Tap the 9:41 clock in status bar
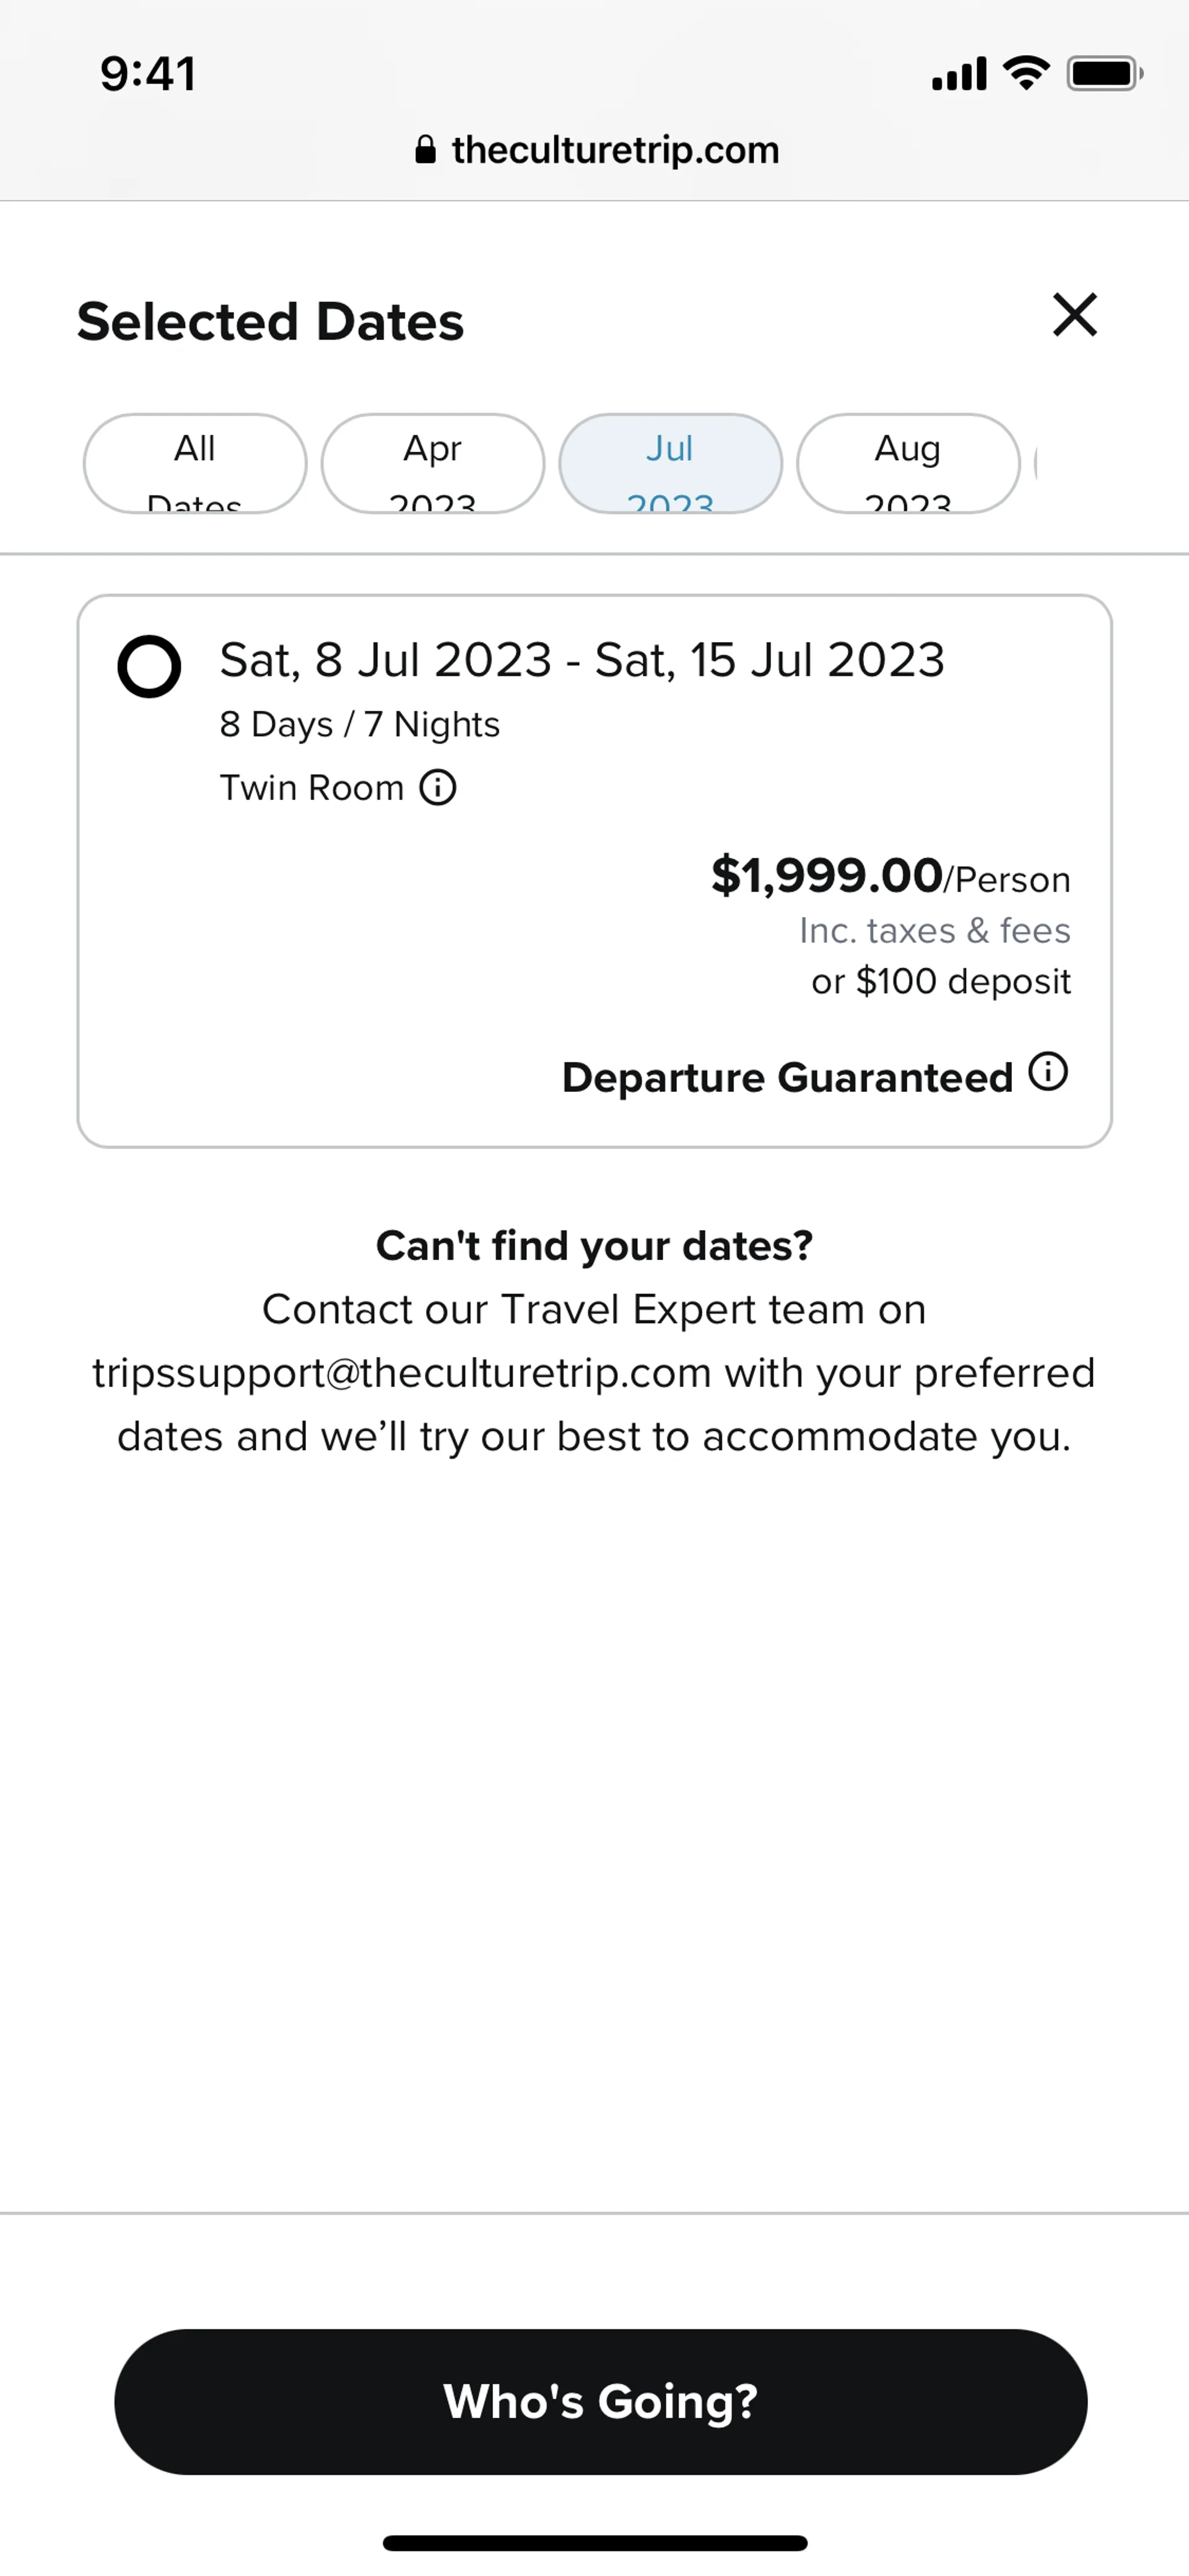Image resolution: width=1189 pixels, height=2576 pixels. 148,74
